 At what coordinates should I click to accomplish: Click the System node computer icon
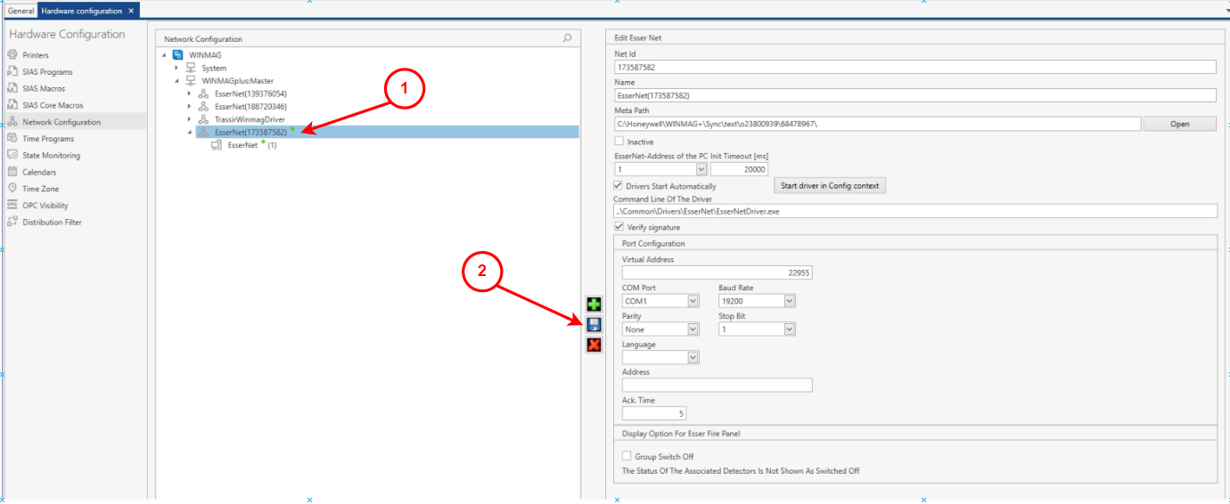click(191, 68)
